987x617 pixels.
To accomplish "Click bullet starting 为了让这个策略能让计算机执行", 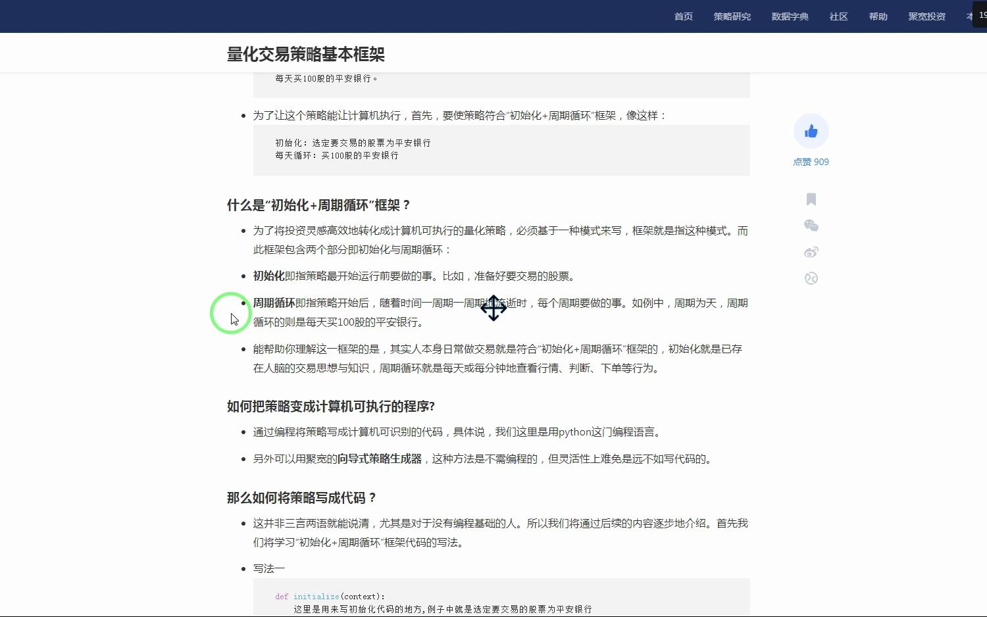I will 461,116.
